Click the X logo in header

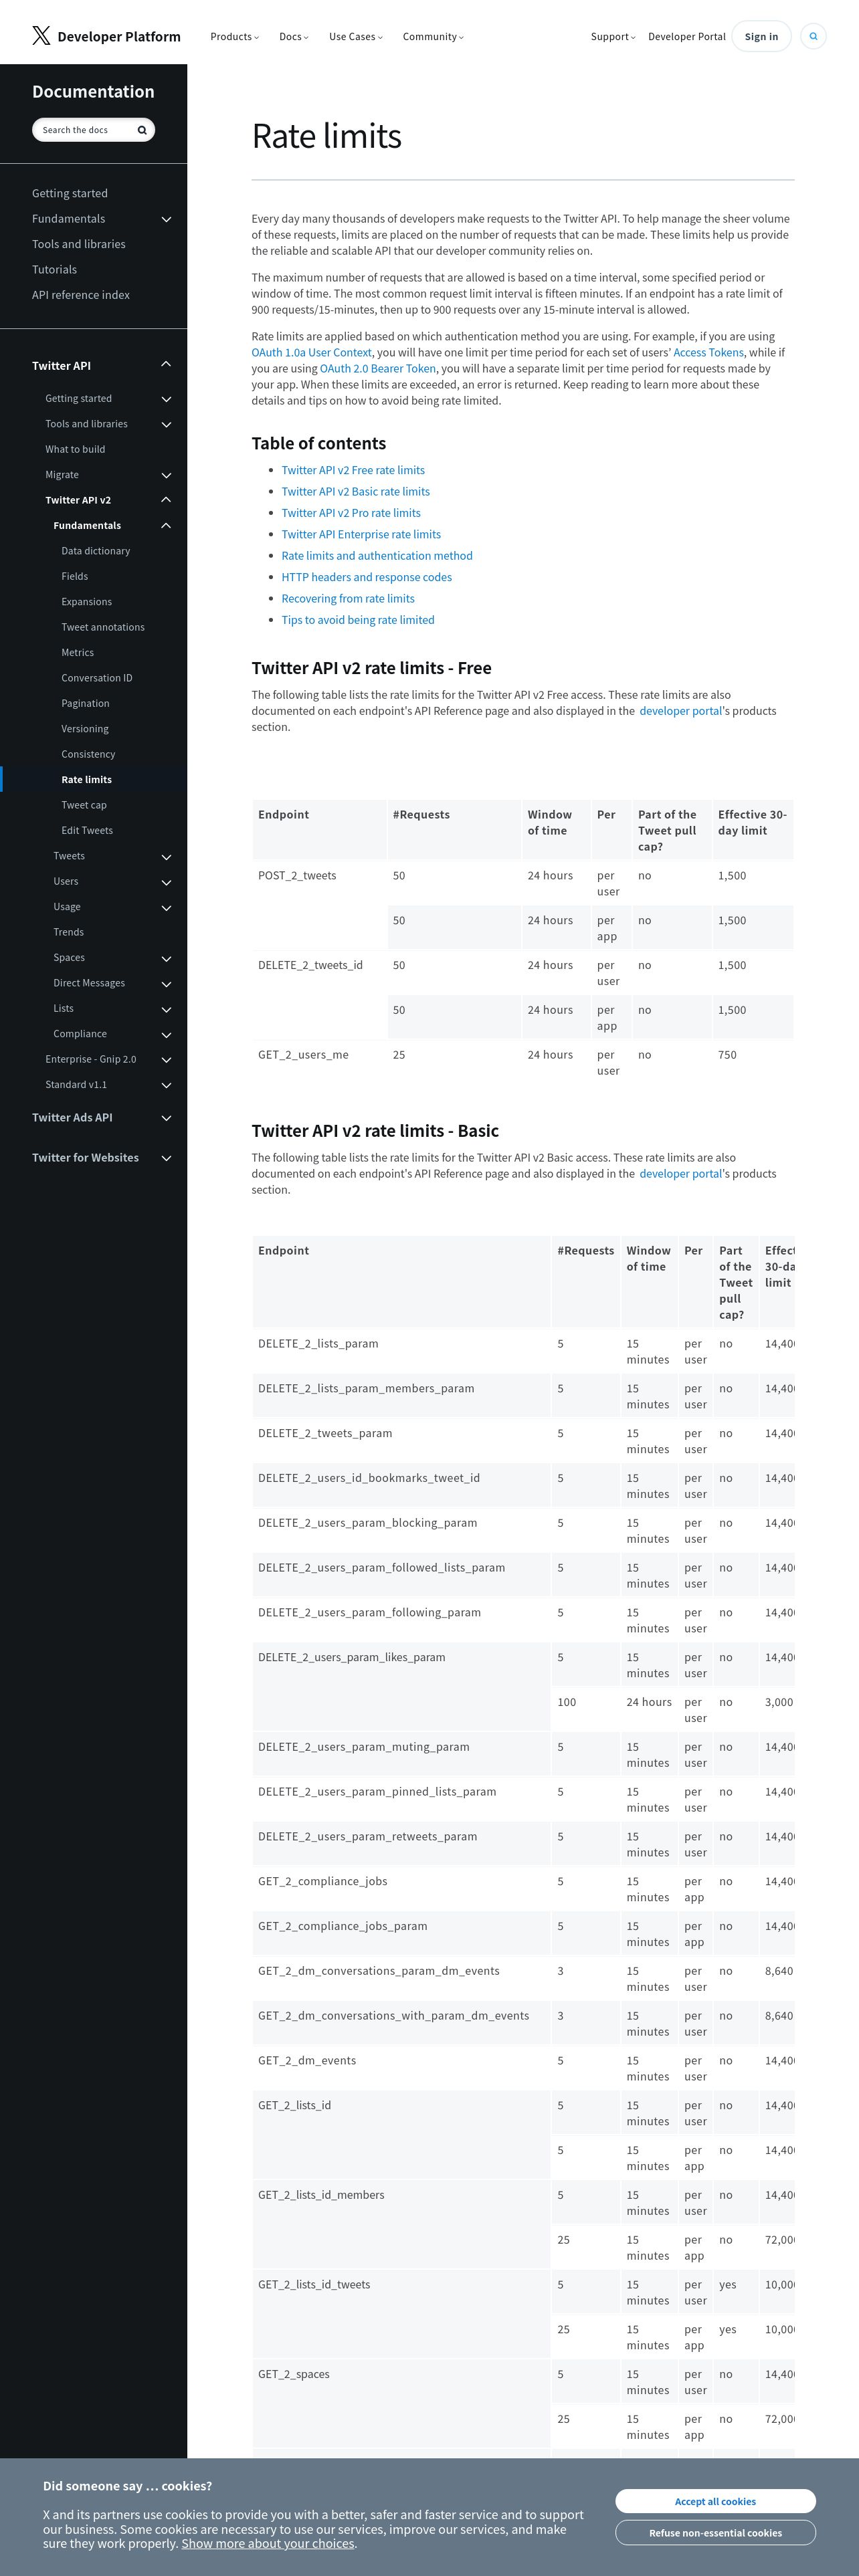41,36
